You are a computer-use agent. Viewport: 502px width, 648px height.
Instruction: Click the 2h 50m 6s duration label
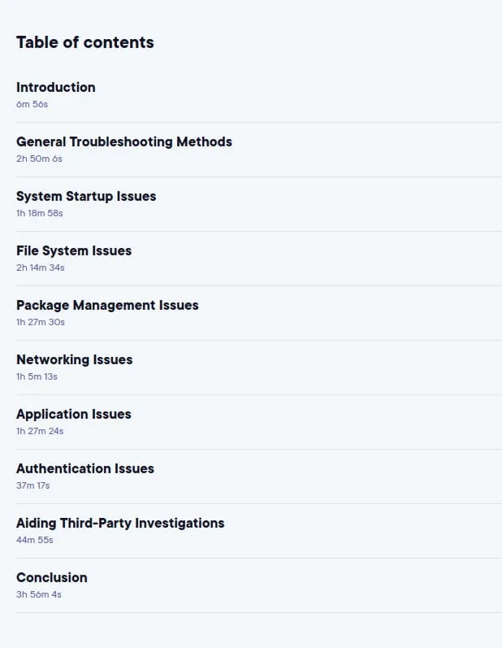pos(39,159)
